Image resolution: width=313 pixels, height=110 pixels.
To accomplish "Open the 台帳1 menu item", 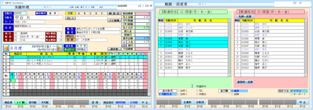I will (x=72, y=7).
